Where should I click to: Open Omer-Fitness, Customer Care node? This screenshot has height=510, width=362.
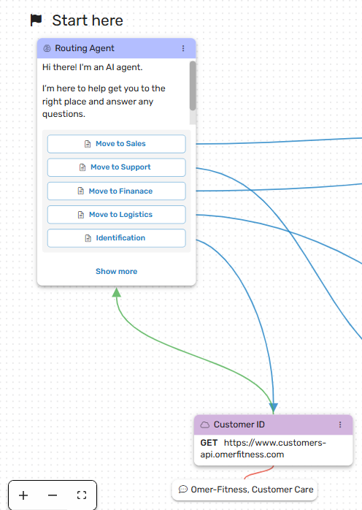tap(244, 490)
